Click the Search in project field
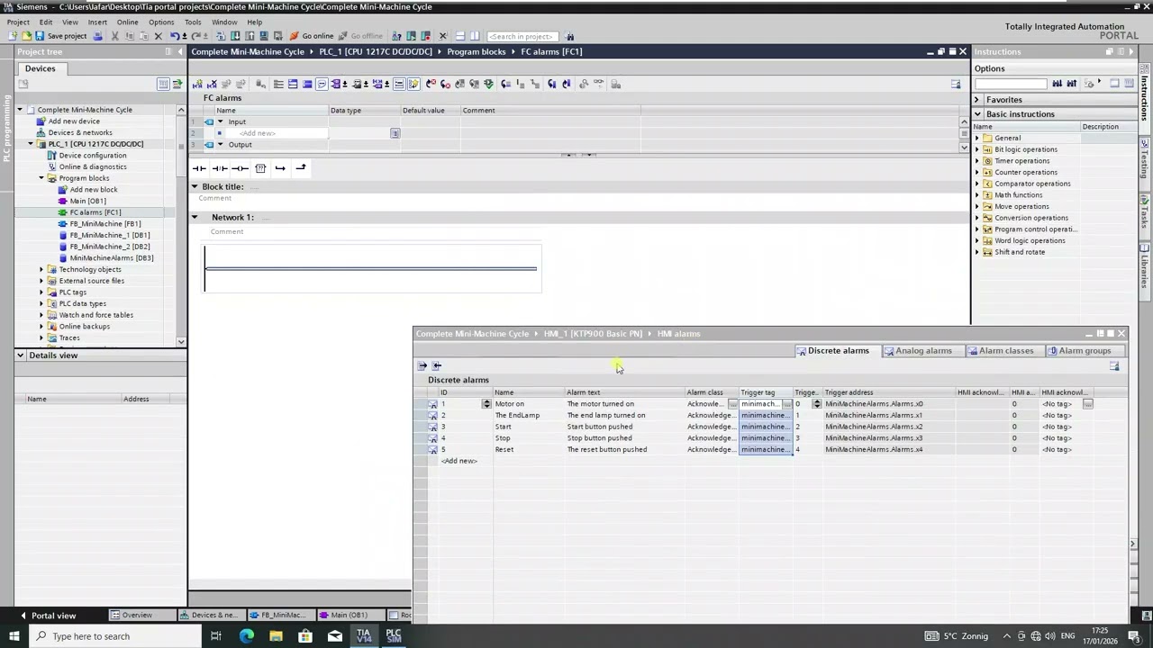Screen dimensions: 1153x648 pyautogui.click(x=522, y=36)
